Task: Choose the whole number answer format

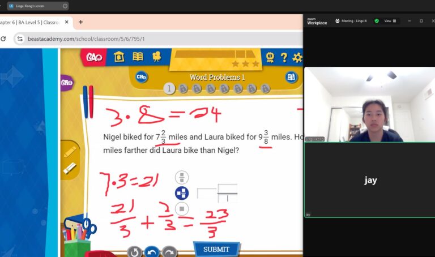Action: pyautogui.click(x=182, y=209)
